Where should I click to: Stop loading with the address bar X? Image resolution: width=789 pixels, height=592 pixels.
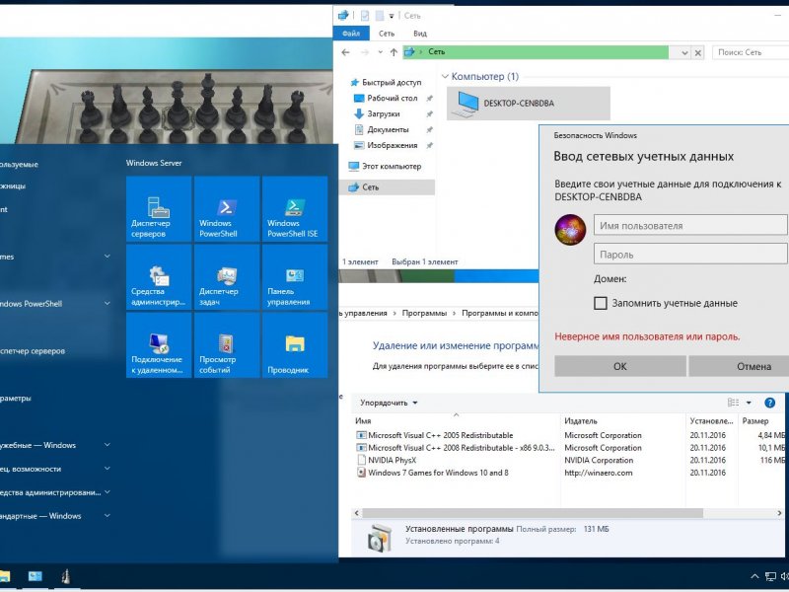pyautogui.click(x=698, y=52)
